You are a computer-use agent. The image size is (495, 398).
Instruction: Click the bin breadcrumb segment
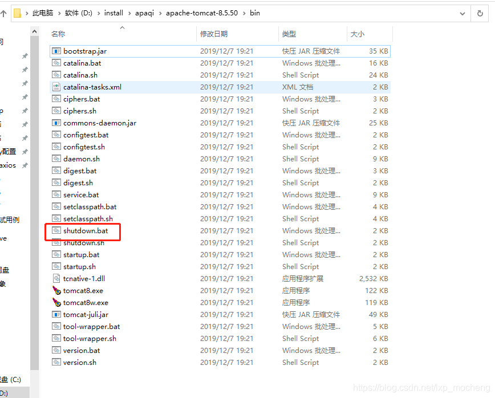coord(255,13)
